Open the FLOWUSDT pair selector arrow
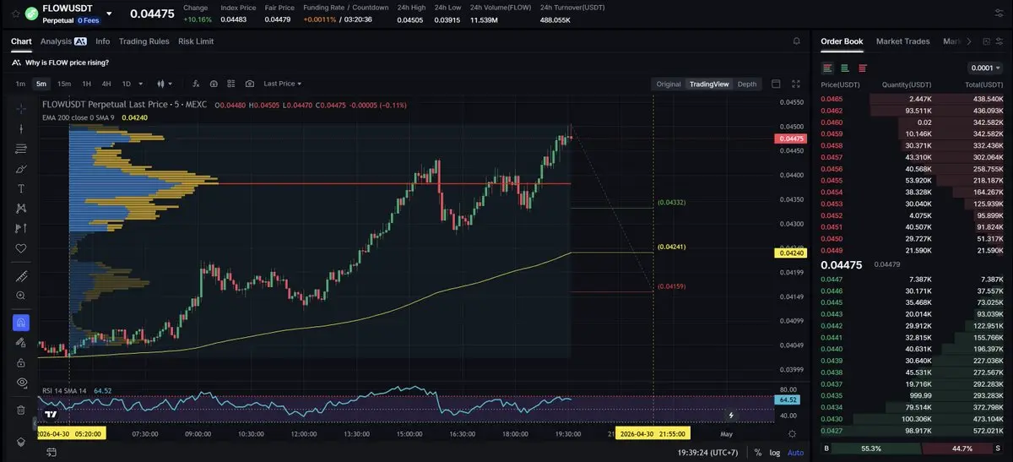 (x=109, y=14)
